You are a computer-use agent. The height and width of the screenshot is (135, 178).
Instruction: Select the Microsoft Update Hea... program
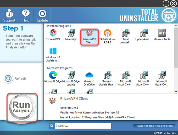[107, 78]
